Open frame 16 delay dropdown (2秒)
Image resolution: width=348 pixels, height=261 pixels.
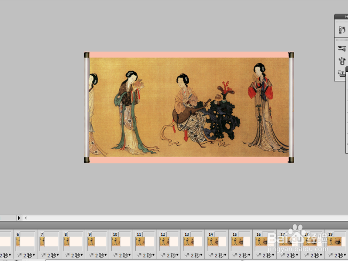tap(269, 255)
